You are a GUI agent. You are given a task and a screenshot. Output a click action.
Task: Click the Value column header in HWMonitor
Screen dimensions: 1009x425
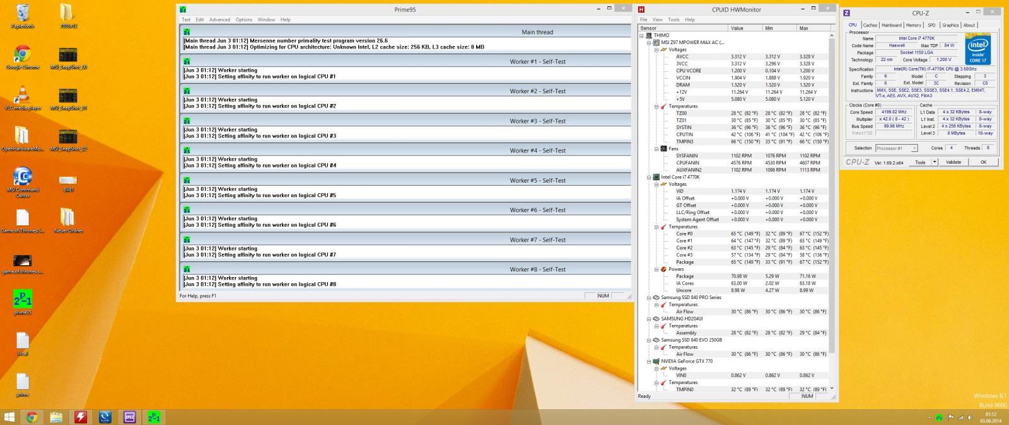pos(745,28)
